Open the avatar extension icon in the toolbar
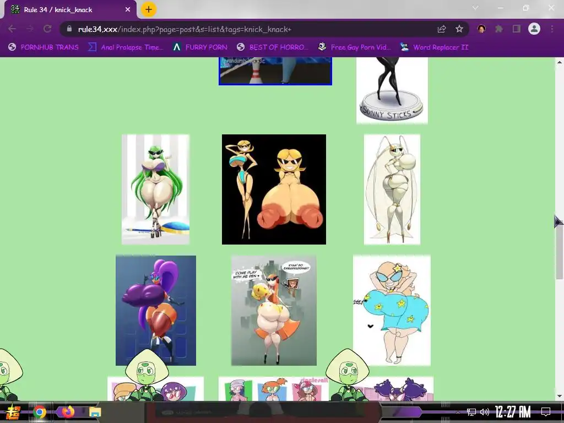This screenshot has height=423, width=564. (481, 29)
